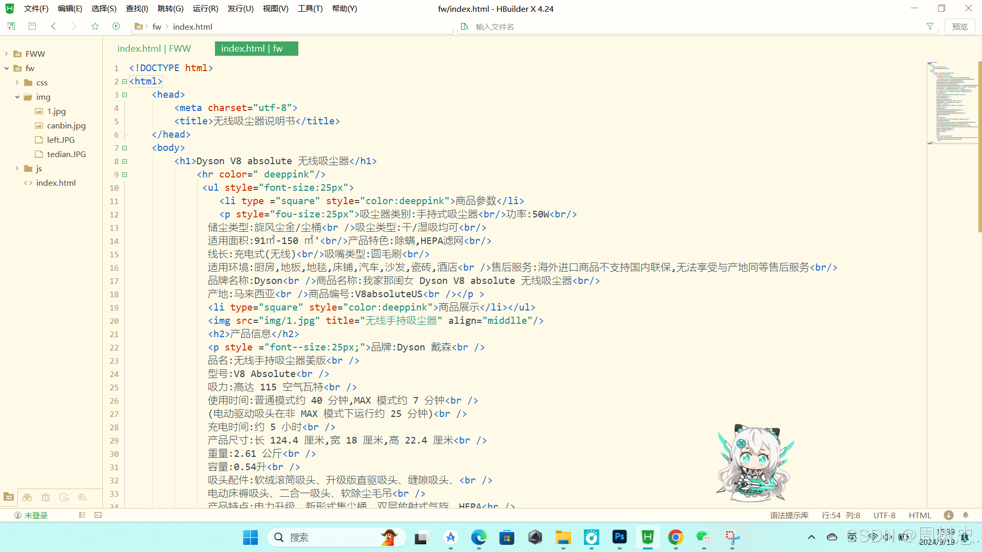Open Photoshop from taskbar
This screenshot has width=982, height=552.
pos(619,537)
